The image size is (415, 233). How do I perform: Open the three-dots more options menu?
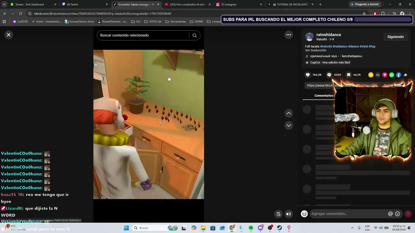point(289,35)
